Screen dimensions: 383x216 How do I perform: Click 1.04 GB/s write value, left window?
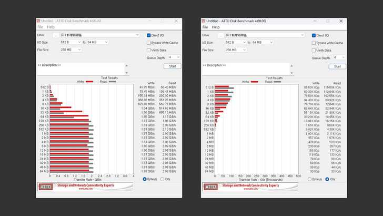pos(147,109)
